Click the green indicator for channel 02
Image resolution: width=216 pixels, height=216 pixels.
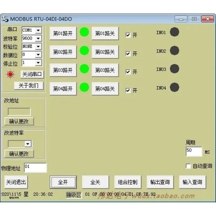point(84,50)
